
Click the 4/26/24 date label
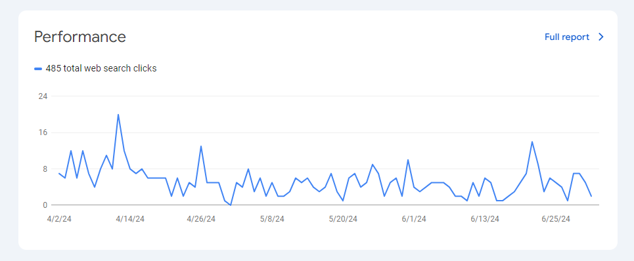(201, 219)
